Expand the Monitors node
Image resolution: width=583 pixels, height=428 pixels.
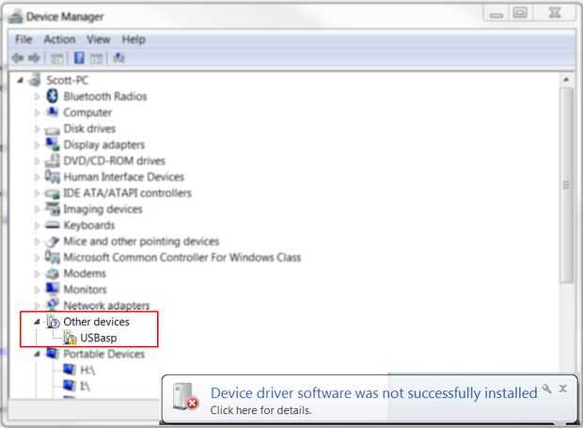(37, 290)
